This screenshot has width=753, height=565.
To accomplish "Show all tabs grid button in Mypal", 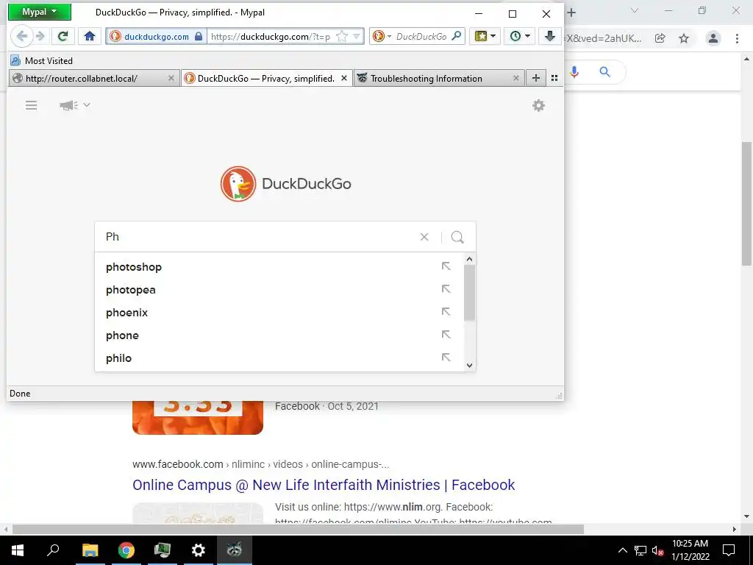I will click(554, 78).
